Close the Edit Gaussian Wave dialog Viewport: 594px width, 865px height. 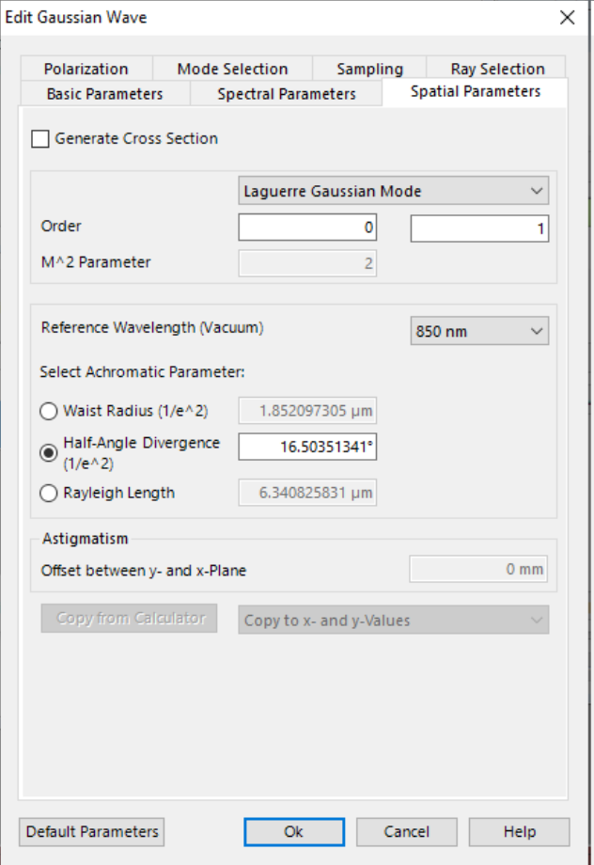click(x=567, y=18)
